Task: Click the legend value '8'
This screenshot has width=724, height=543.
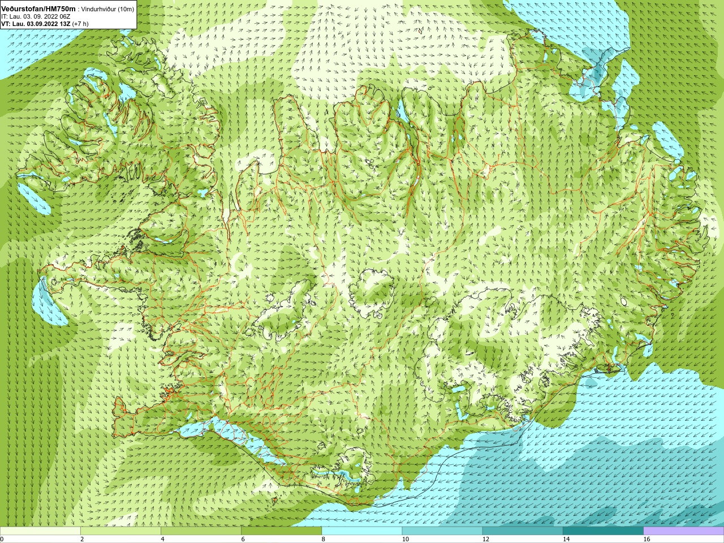Action: [323, 539]
